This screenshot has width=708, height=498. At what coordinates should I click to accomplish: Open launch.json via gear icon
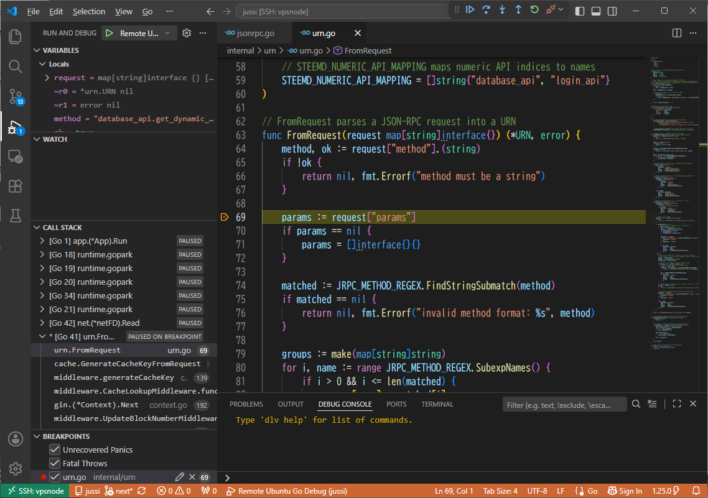187,33
